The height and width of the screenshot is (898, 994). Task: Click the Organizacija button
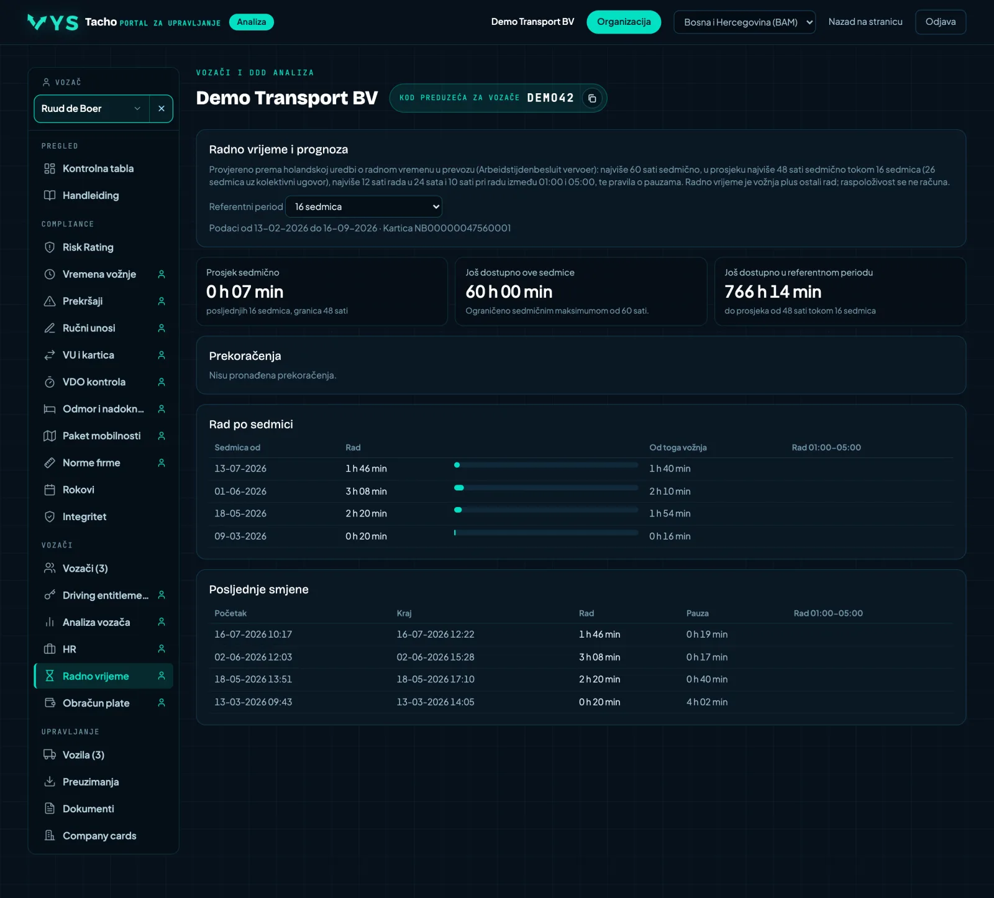coord(624,22)
